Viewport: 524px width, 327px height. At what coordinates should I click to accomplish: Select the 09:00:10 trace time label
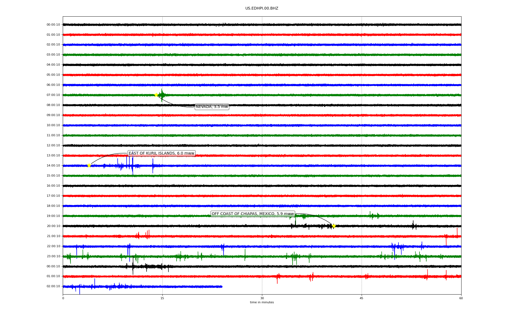click(53, 115)
